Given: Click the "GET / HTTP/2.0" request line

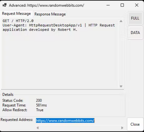Looking at the screenshot, I should tap(18, 21).
